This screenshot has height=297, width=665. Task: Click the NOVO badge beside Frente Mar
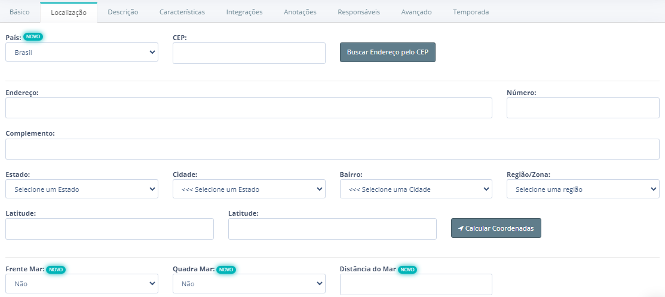point(56,270)
